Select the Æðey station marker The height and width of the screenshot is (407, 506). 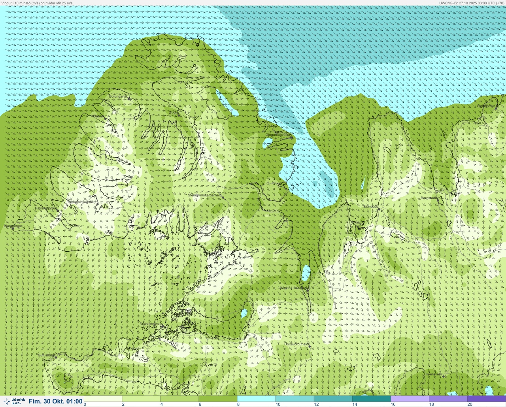coord(179,115)
